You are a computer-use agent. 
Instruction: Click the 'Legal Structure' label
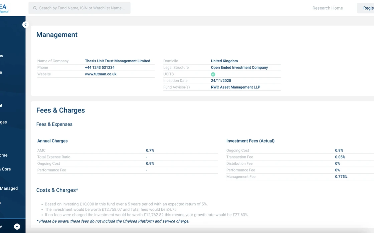[x=176, y=68]
